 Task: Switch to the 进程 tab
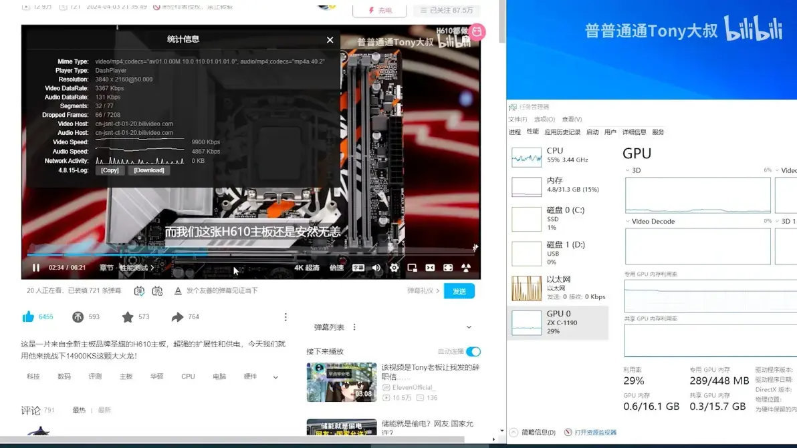pyautogui.click(x=514, y=132)
